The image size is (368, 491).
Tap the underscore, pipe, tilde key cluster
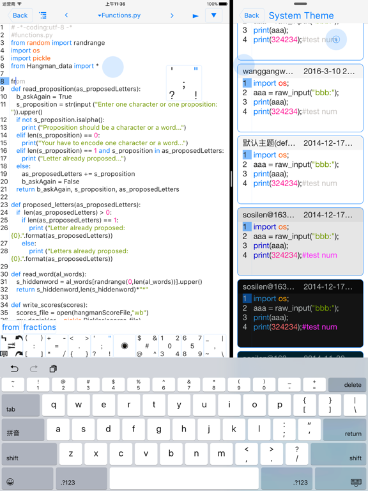pos(215,346)
